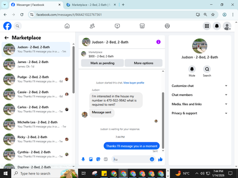Open the Video/Watch icon
The height and width of the screenshot is (178, 238).
pos(117,26)
